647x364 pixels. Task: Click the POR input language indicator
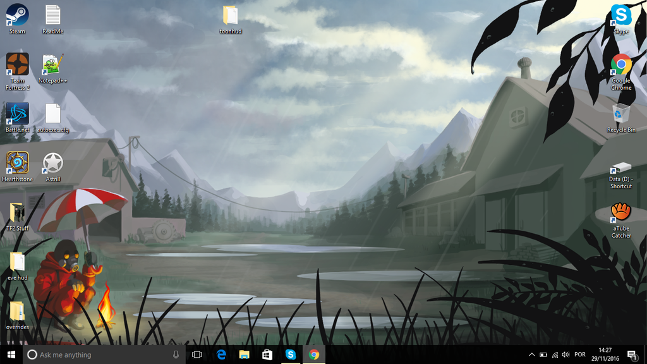point(580,355)
